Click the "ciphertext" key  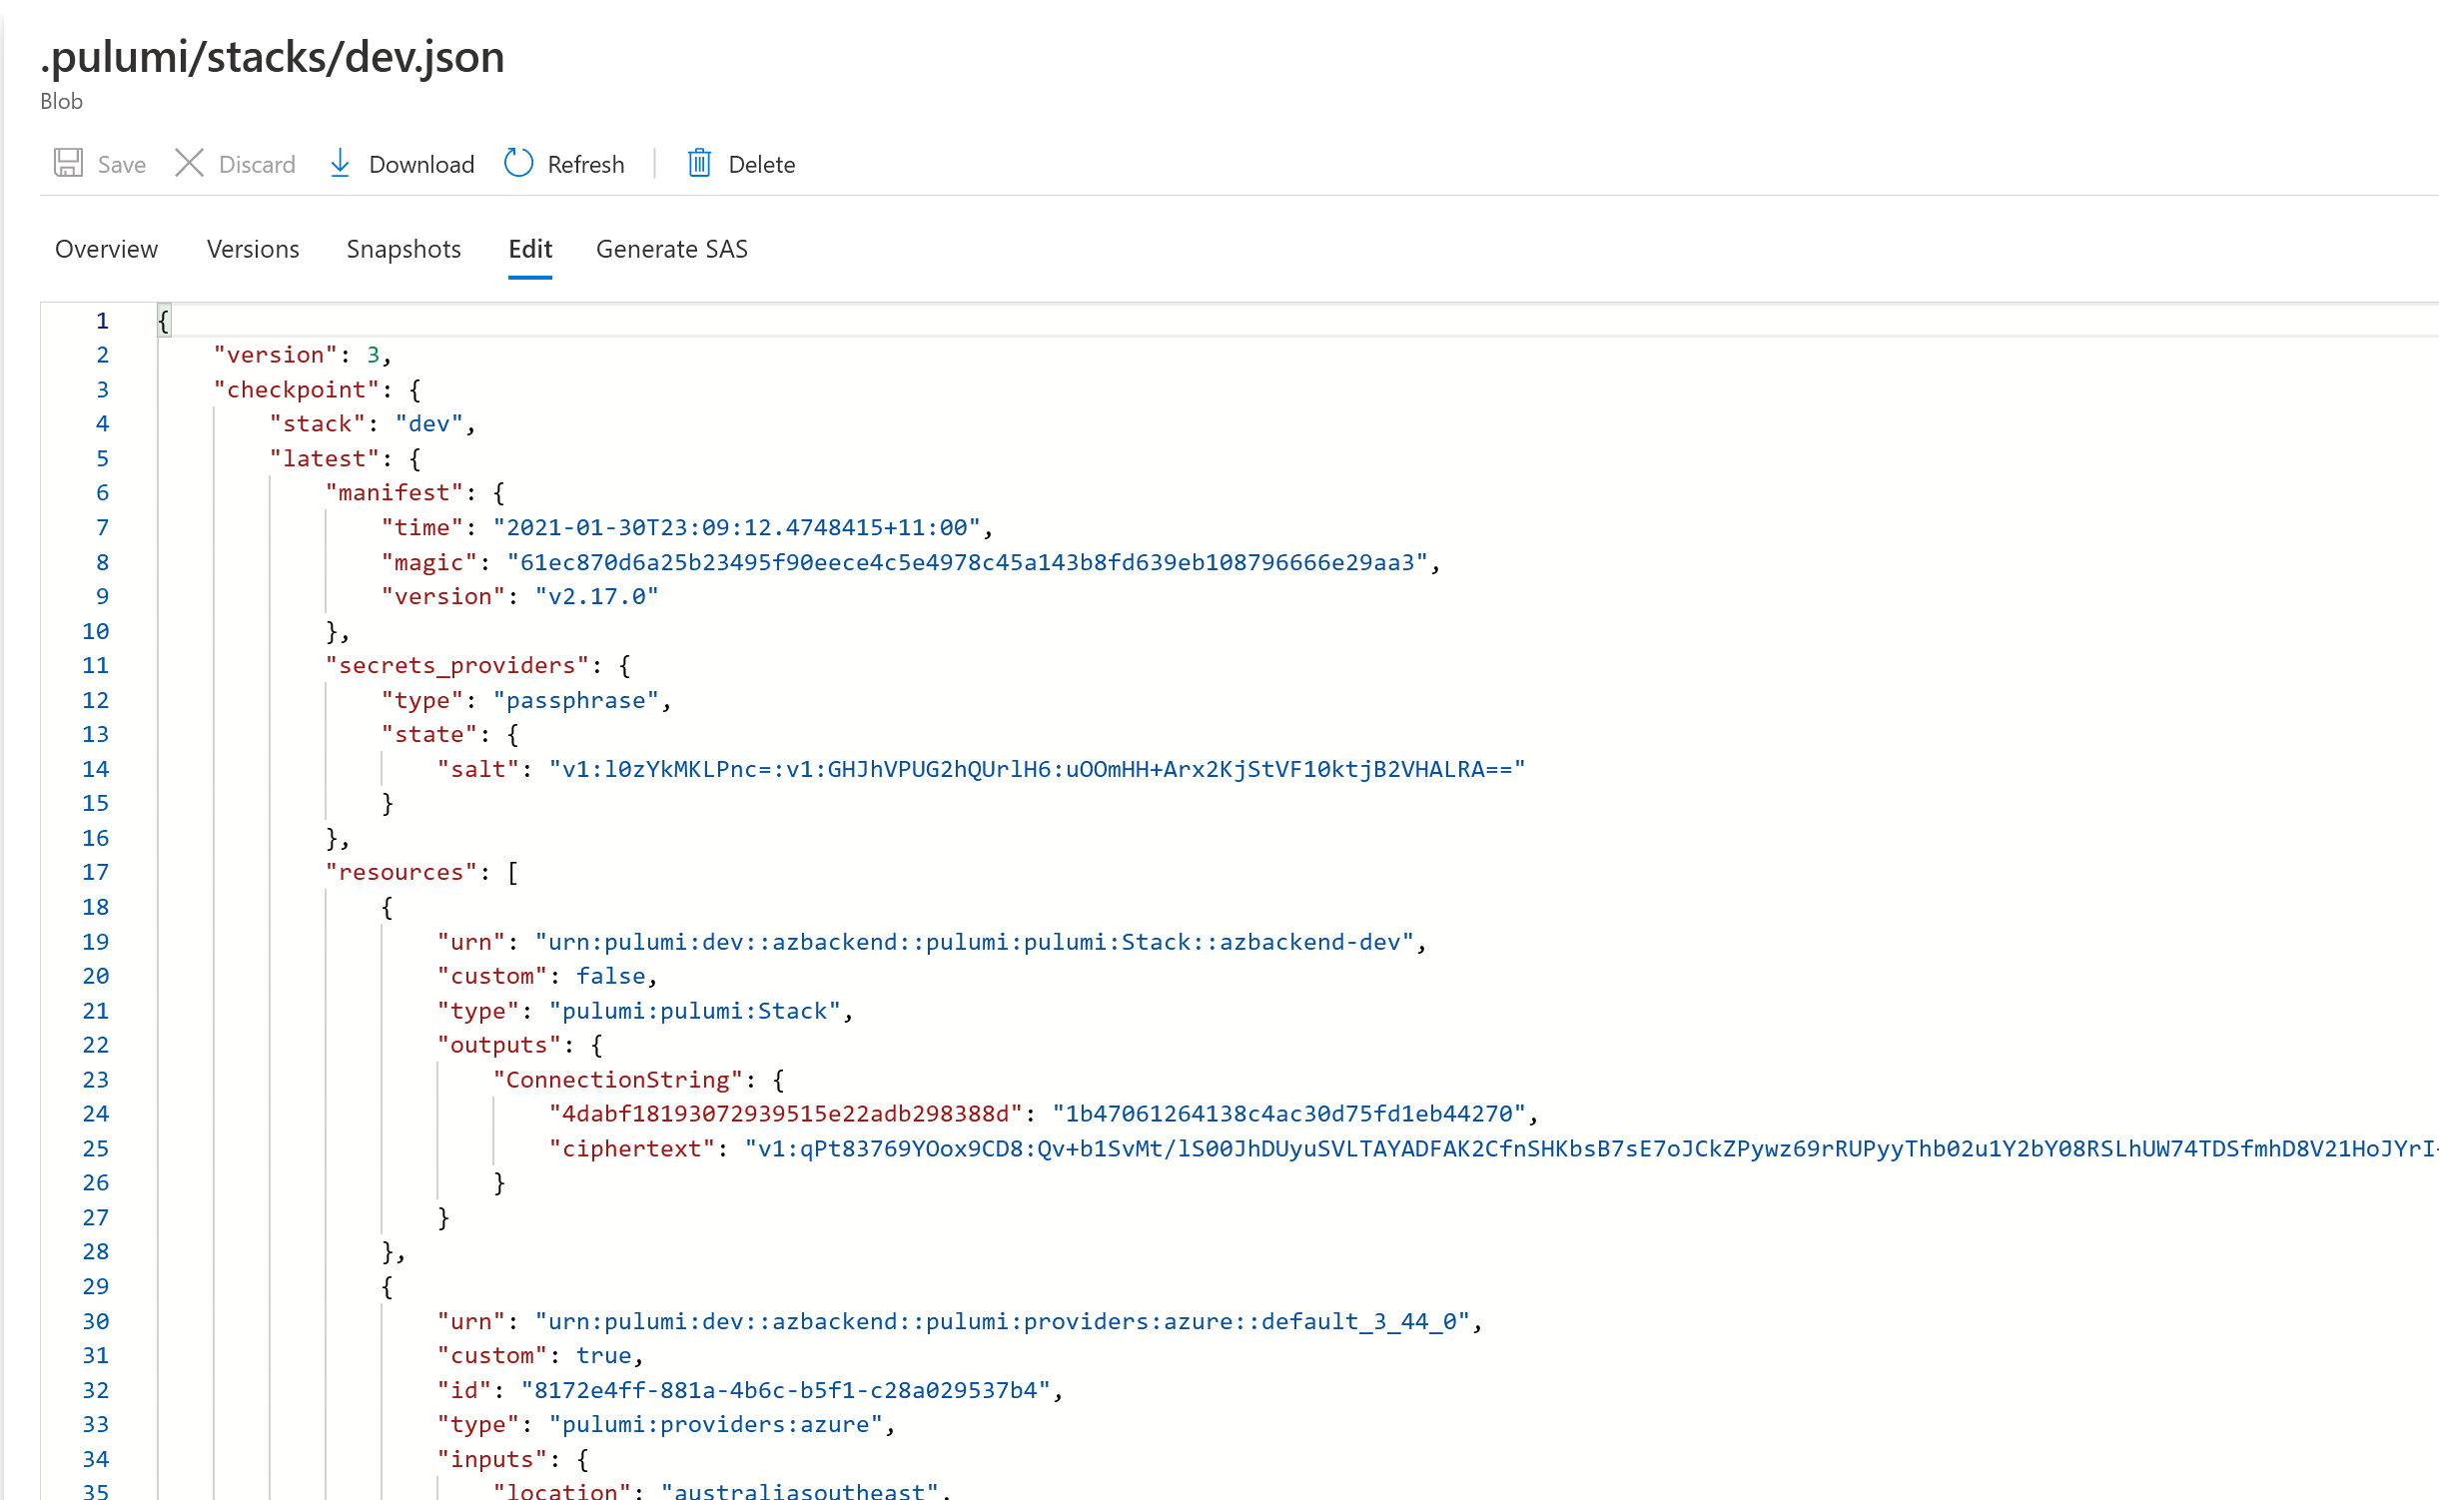click(x=632, y=1148)
